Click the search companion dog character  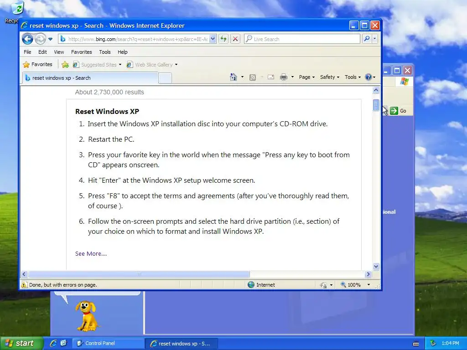(86, 316)
